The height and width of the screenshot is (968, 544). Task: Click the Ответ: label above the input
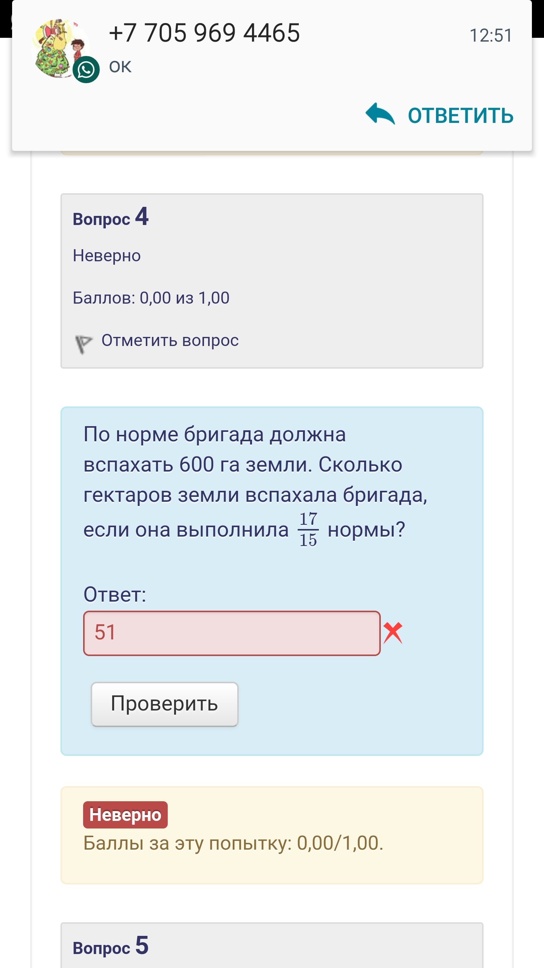pyautogui.click(x=115, y=594)
